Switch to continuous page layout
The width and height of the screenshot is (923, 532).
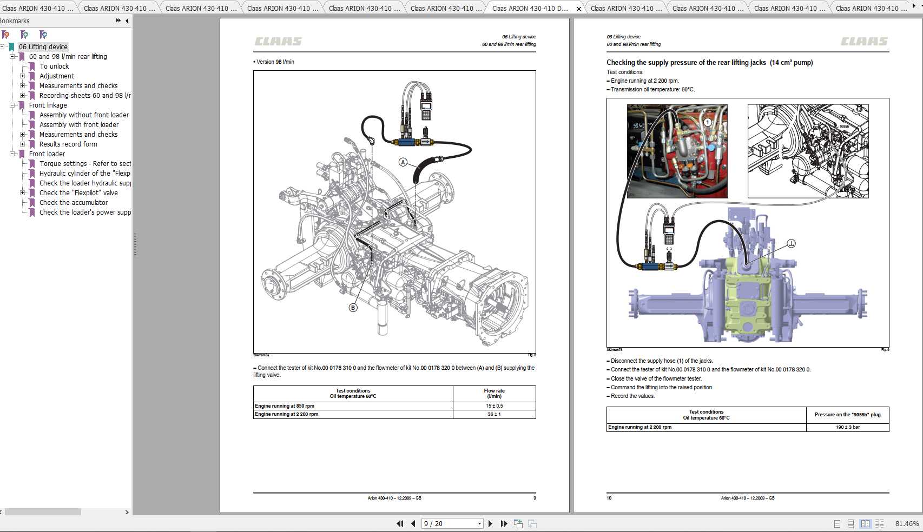click(x=851, y=523)
